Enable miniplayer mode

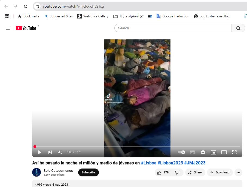(214, 152)
